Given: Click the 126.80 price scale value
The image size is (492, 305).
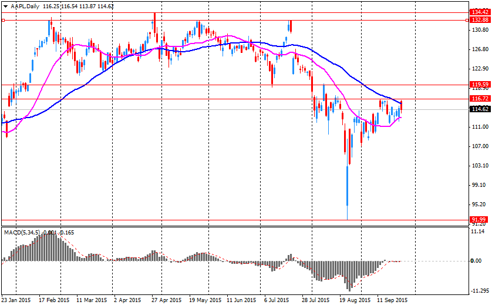Looking at the screenshot, I should tap(480, 49).
